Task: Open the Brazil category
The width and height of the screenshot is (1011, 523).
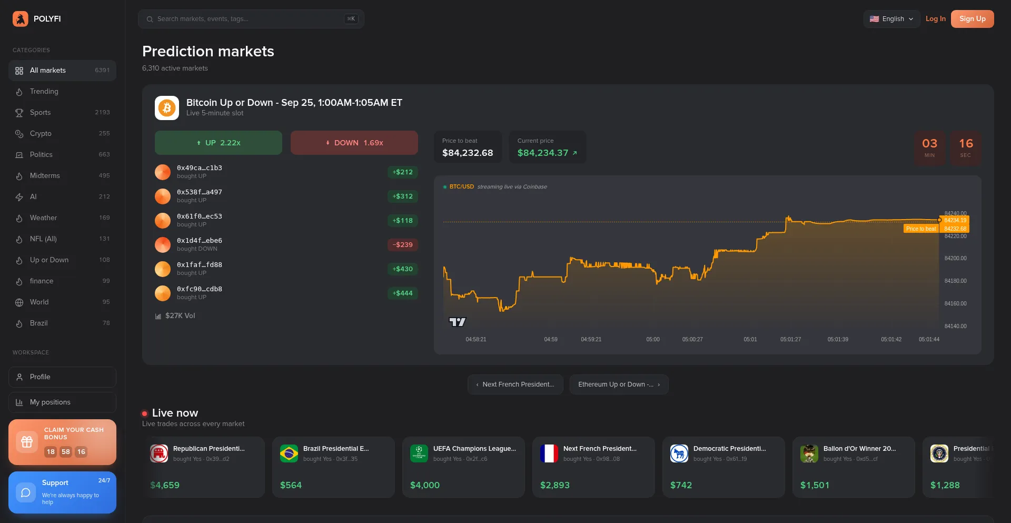Action: coord(62,323)
